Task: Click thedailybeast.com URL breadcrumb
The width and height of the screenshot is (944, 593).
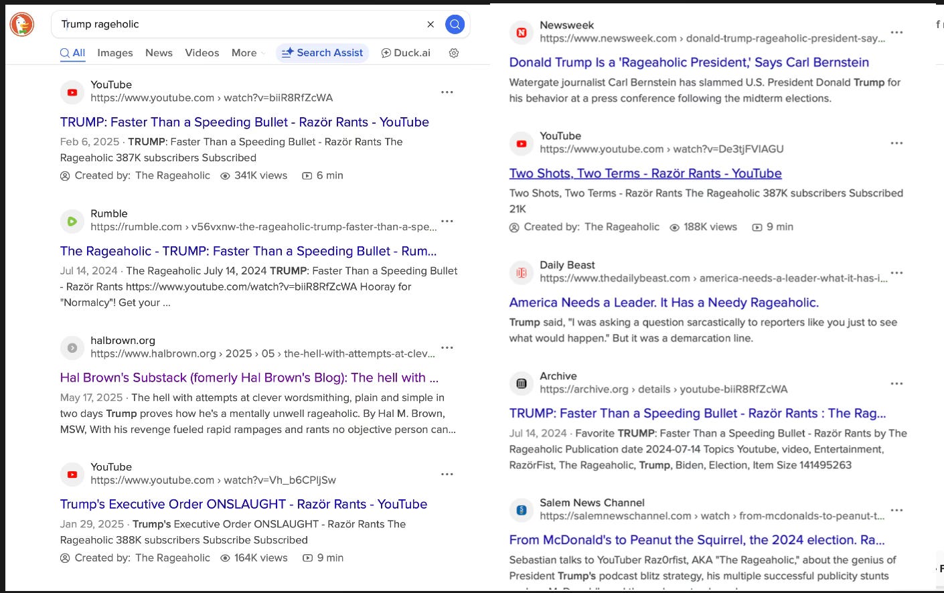Action: [x=714, y=278]
